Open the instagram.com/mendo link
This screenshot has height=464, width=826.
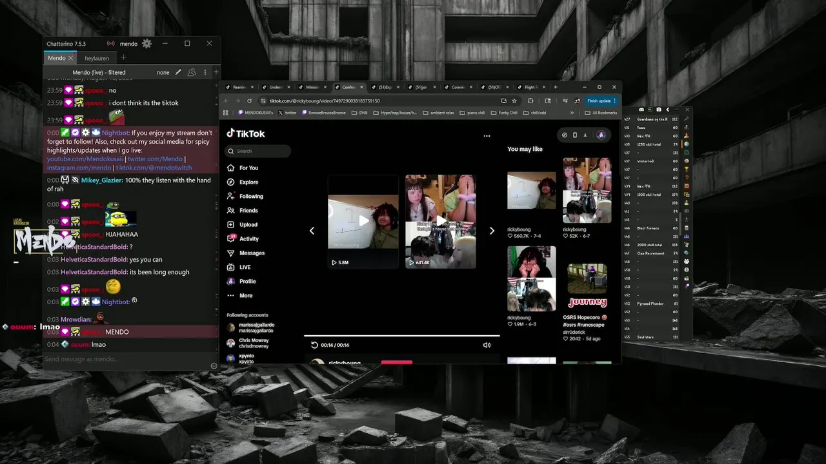(x=79, y=168)
